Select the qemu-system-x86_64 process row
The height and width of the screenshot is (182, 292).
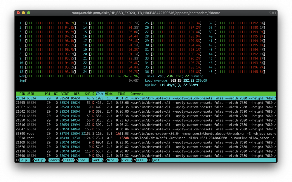click(146, 134)
